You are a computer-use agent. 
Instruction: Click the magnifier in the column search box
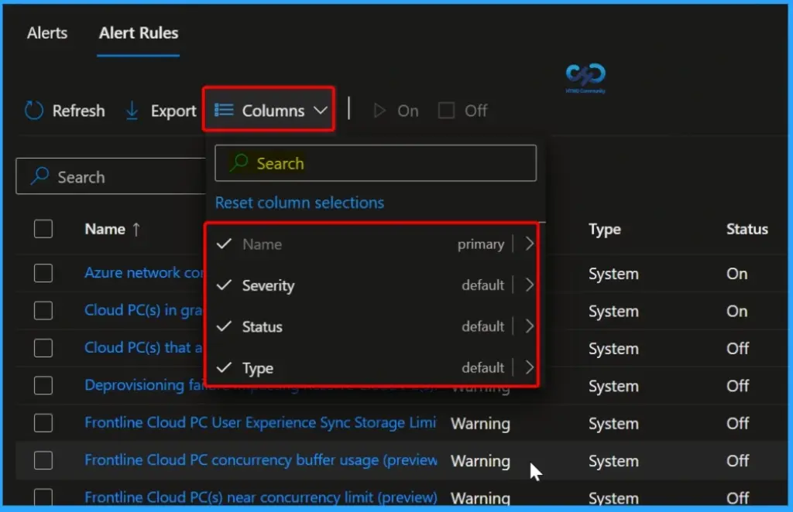(239, 162)
